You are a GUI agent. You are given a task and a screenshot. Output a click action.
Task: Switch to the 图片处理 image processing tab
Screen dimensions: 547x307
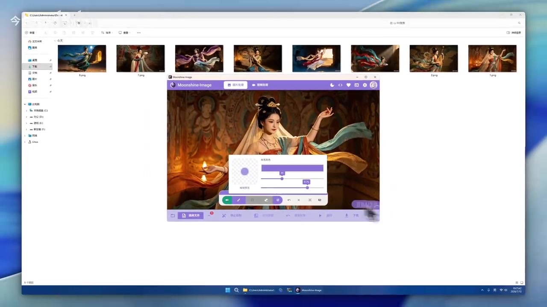click(x=235, y=85)
